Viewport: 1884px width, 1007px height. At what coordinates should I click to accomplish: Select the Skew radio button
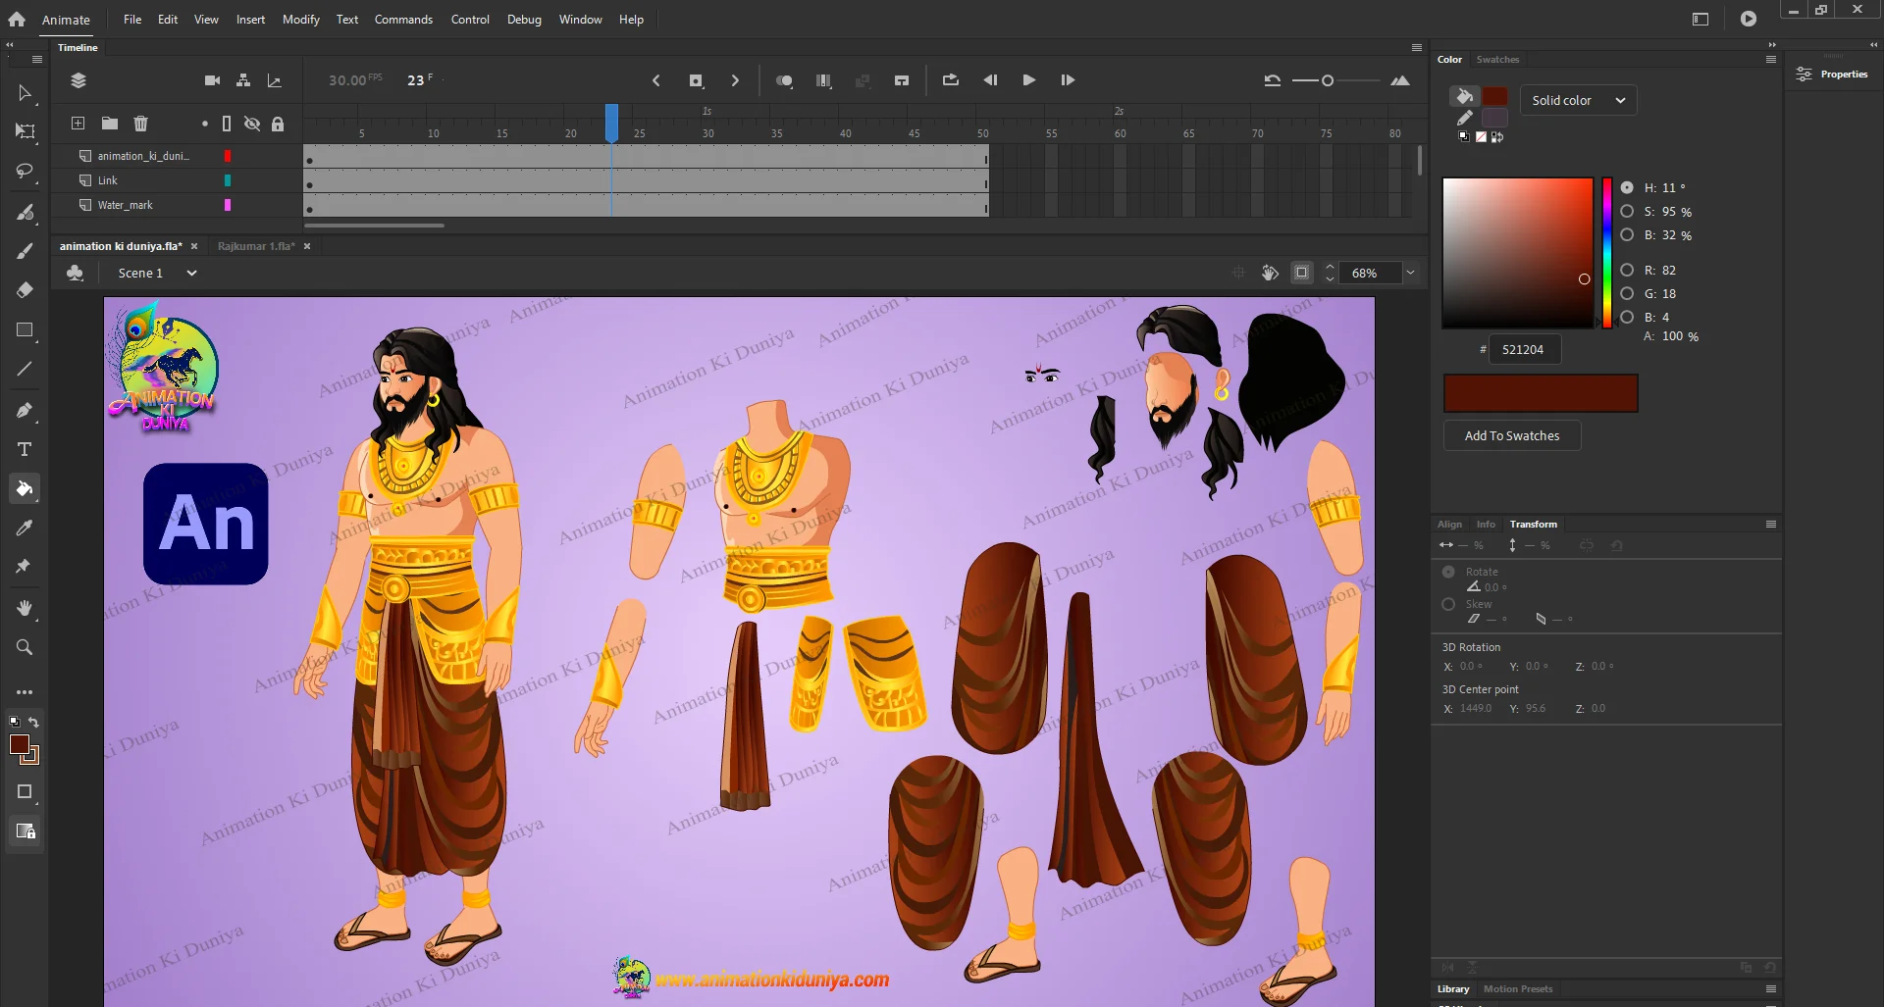coord(1448,604)
